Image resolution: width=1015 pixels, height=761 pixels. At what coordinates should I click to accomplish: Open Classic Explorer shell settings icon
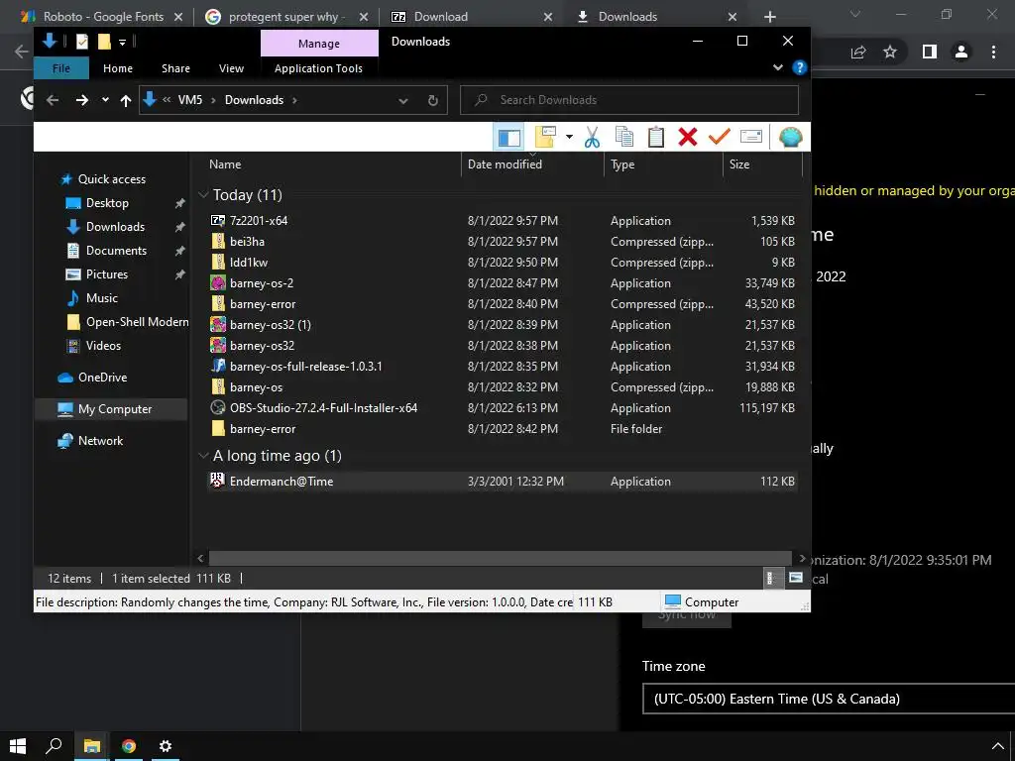(x=790, y=137)
